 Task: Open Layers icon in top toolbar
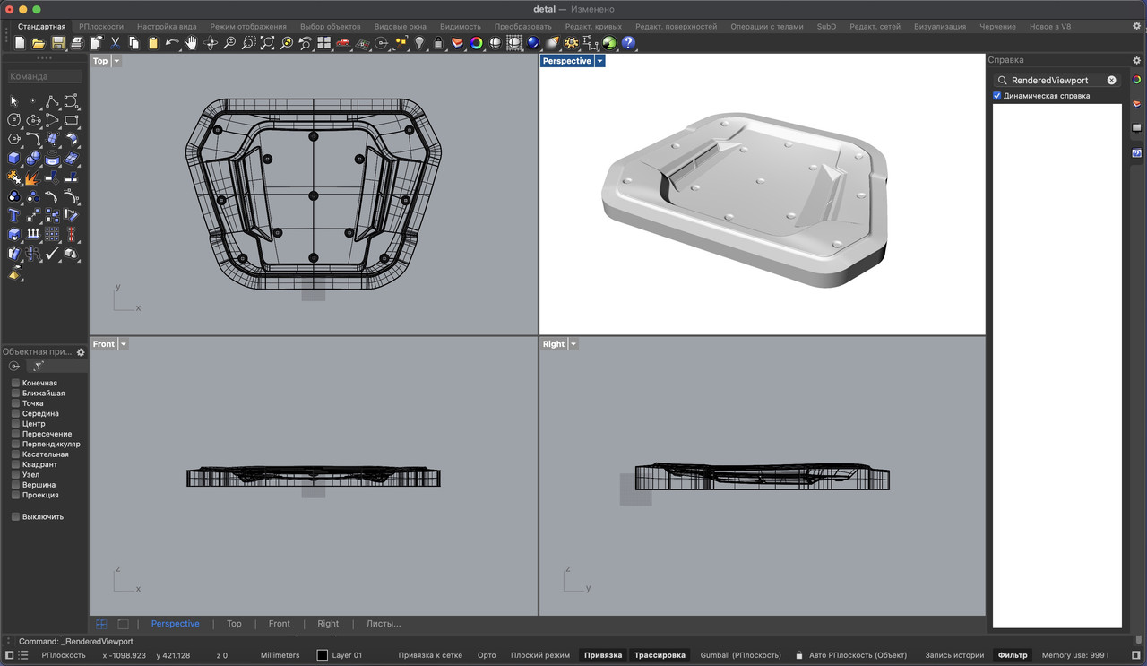[x=457, y=43]
